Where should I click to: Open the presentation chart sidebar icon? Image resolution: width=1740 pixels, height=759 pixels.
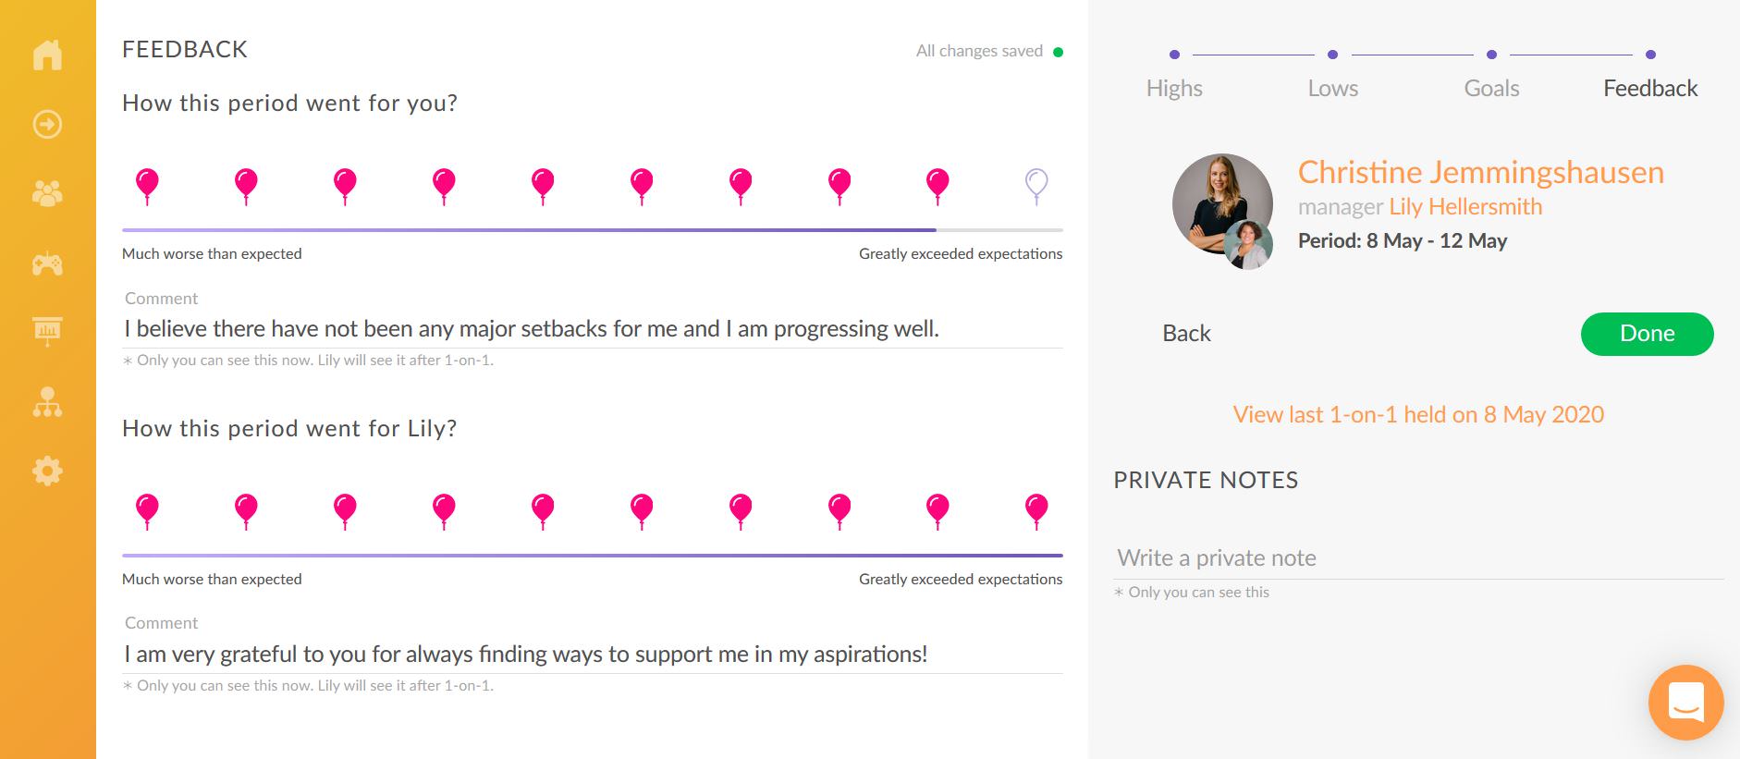click(47, 331)
